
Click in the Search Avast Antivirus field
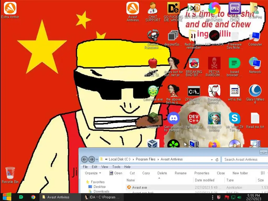coord(245,159)
